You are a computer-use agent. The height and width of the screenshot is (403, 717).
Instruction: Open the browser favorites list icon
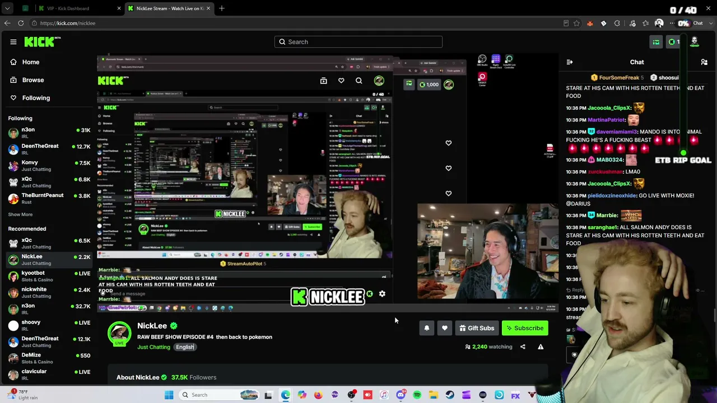(646, 24)
